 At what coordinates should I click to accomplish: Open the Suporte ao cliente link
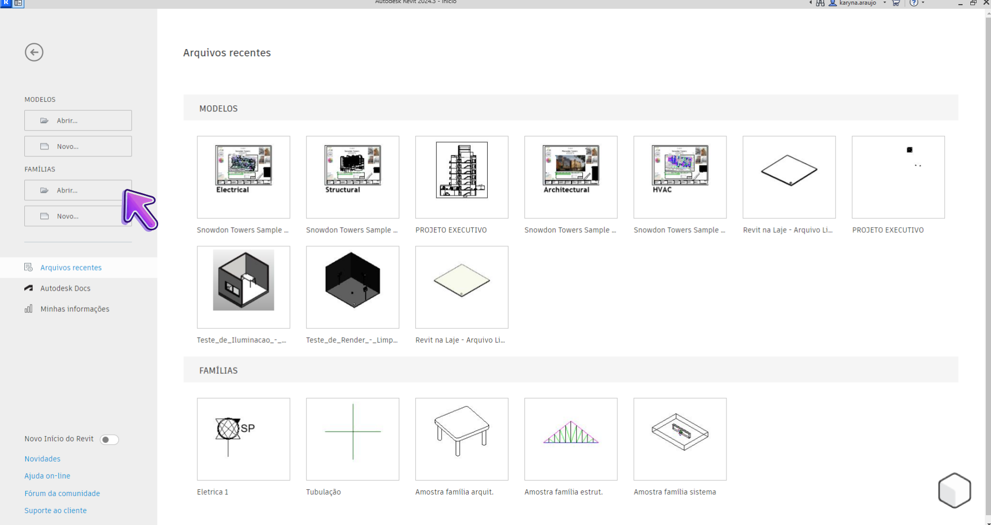tap(55, 511)
